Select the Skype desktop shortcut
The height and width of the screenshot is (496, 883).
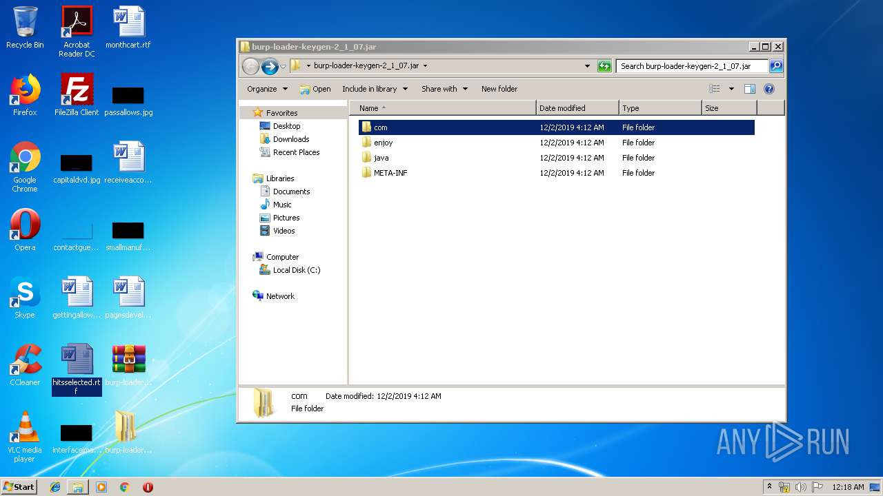point(25,298)
